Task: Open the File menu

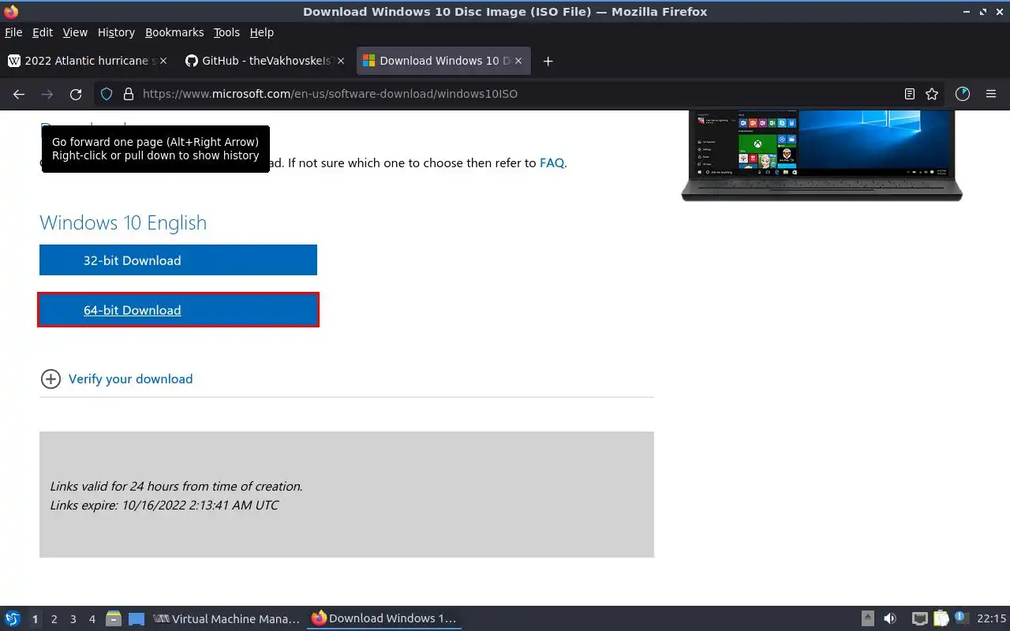Action: click(x=13, y=32)
